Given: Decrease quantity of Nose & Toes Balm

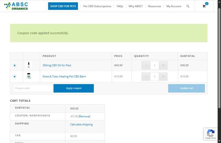Looking at the screenshot, I should [x=146, y=76].
